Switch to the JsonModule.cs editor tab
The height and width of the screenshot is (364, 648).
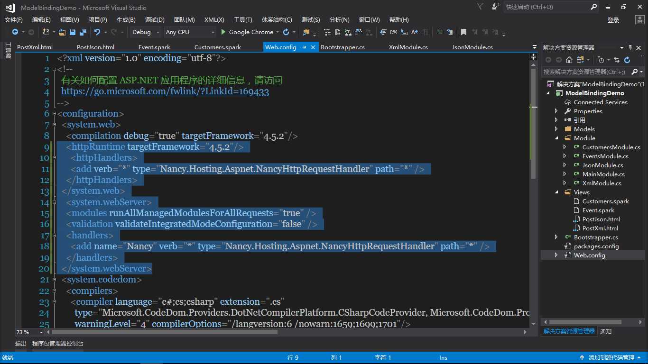[472, 47]
